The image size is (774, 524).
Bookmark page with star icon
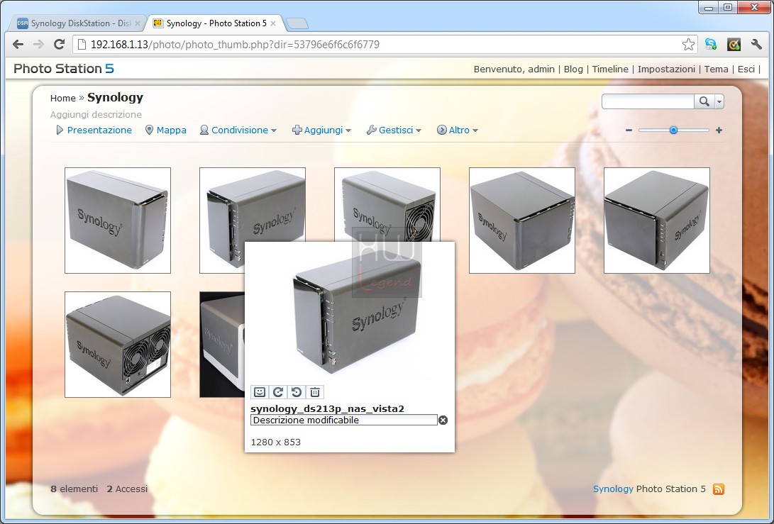pyautogui.click(x=688, y=45)
